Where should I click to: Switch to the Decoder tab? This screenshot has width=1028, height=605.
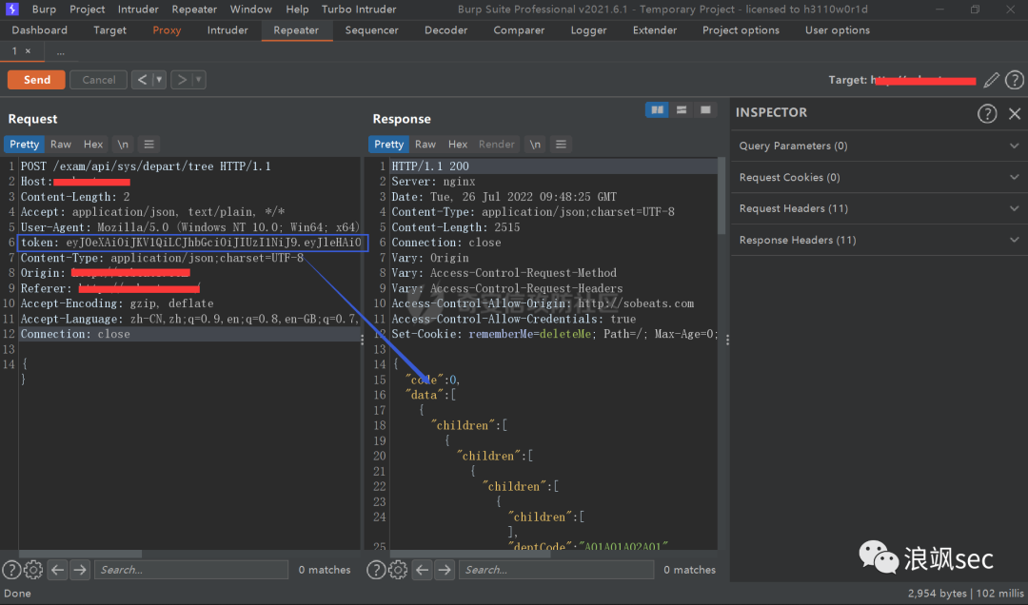click(x=445, y=30)
